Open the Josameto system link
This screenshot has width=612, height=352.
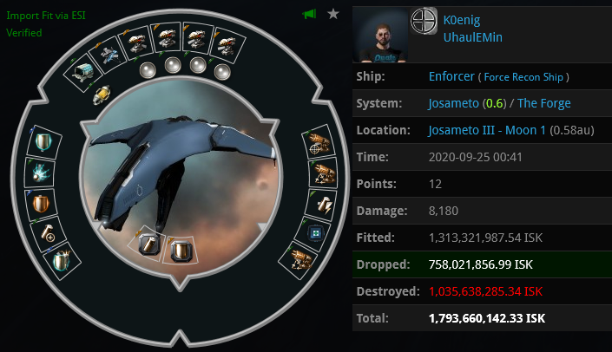point(453,103)
